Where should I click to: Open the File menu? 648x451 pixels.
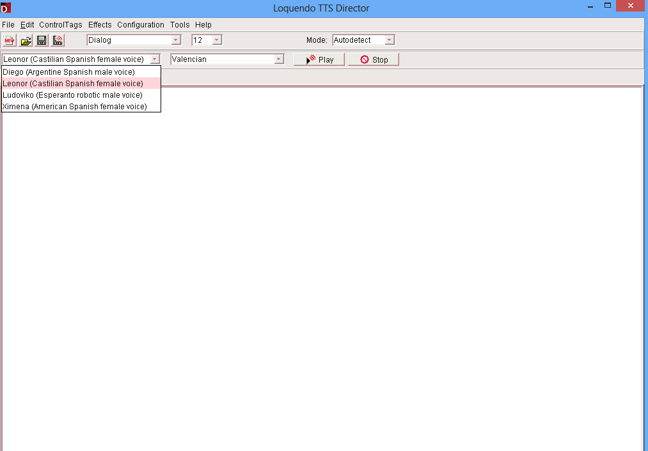(8, 25)
